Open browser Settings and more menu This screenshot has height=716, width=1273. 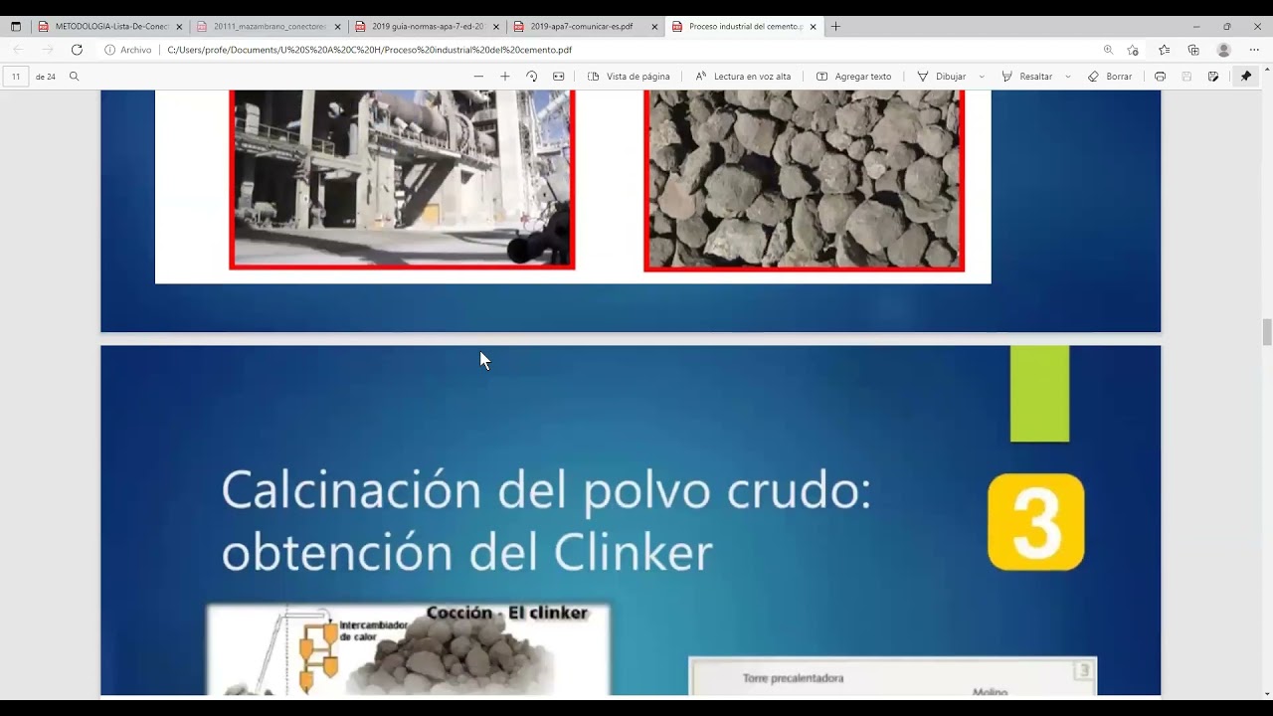[x=1255, y=50]
